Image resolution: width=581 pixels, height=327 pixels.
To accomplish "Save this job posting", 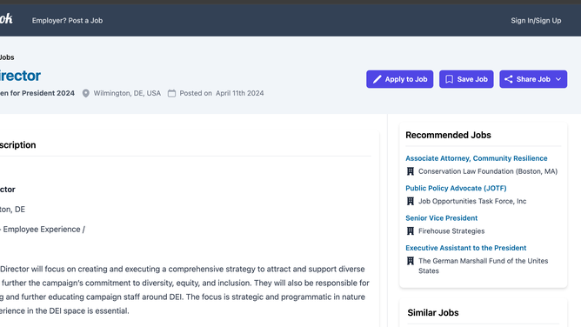I will (466, 79).
